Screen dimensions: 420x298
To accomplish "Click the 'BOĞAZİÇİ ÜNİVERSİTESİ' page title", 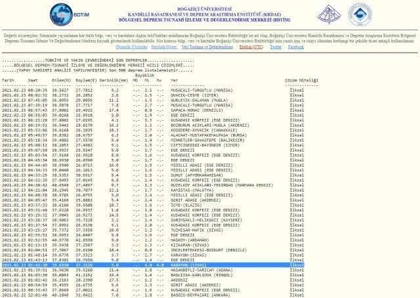I will click(204, 9).
